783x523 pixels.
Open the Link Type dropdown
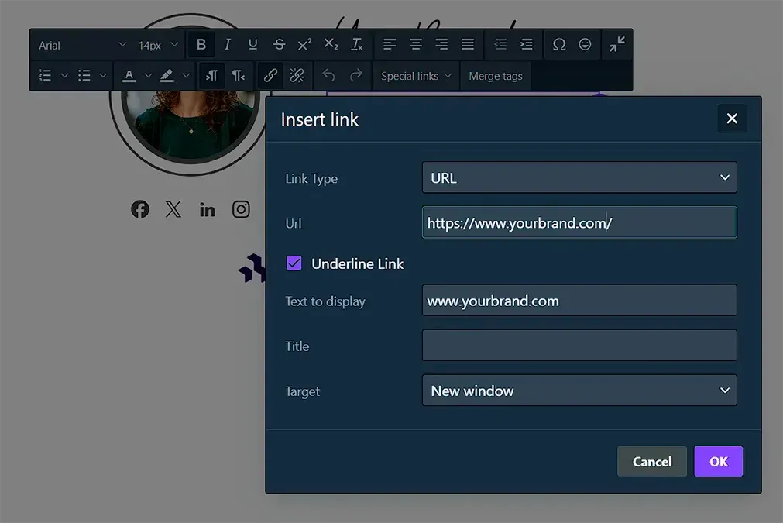tap(579, 178)
